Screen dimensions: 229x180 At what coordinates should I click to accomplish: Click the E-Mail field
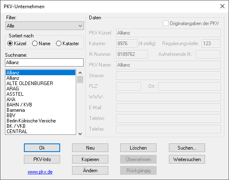tap(168, 108)
